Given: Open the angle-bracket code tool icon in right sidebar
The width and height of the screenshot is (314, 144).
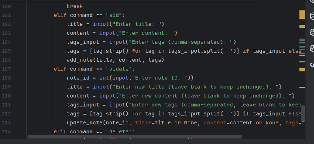Looking at the screenshot, I should pyautogui.click(x=312, y=65).
